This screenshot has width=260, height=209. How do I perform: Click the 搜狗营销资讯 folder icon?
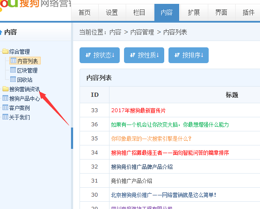(5, 89)
